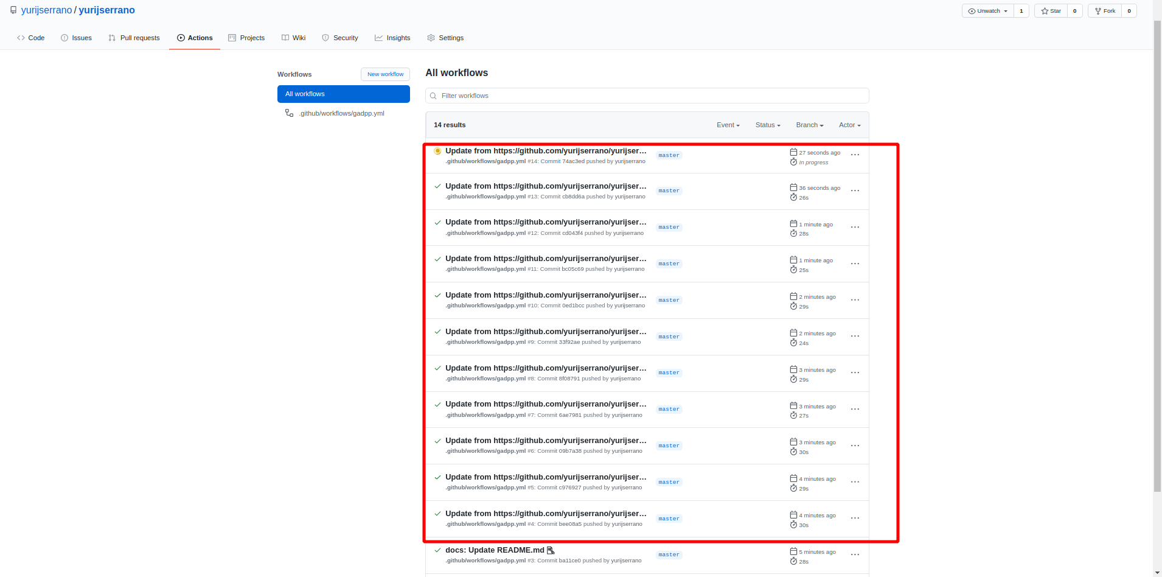Screen dimensions: 1162x577
Task: Click the '5 minutes ago' timestamp
Action: [817, 552]
